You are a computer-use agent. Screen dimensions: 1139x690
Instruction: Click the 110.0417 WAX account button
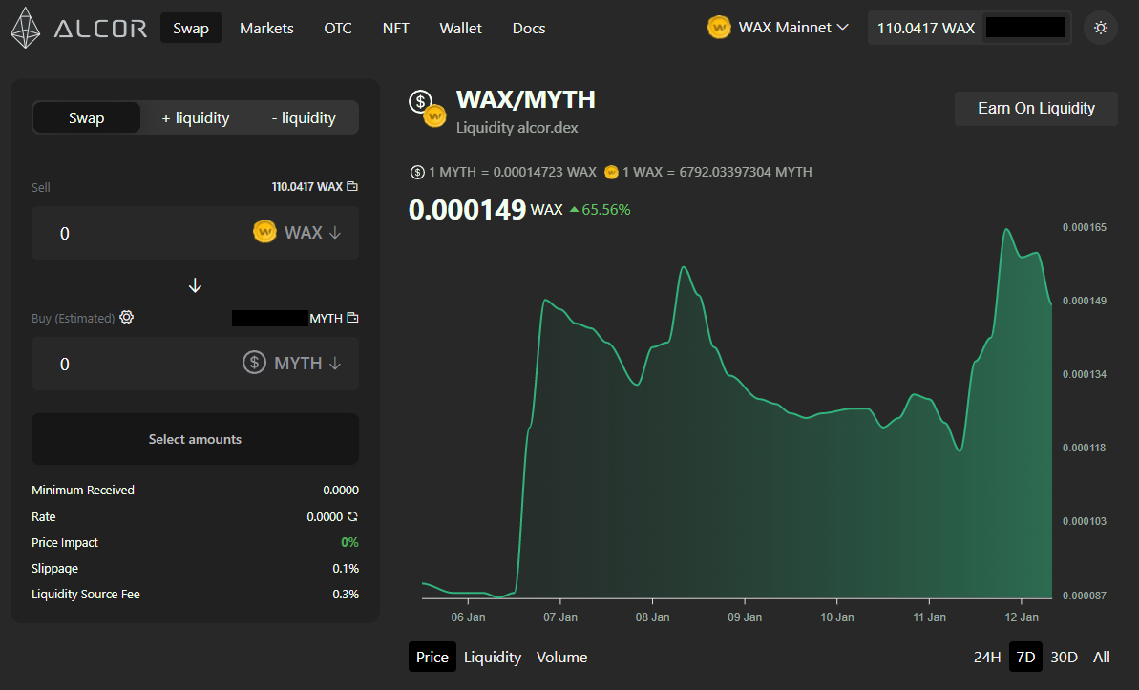[970, 28]
